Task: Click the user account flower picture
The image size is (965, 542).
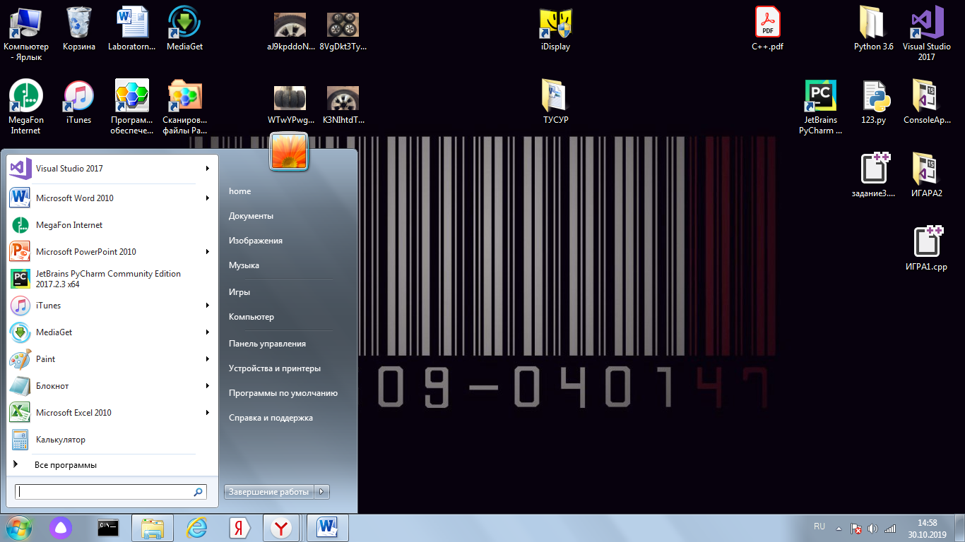Action: coord(289,151)
